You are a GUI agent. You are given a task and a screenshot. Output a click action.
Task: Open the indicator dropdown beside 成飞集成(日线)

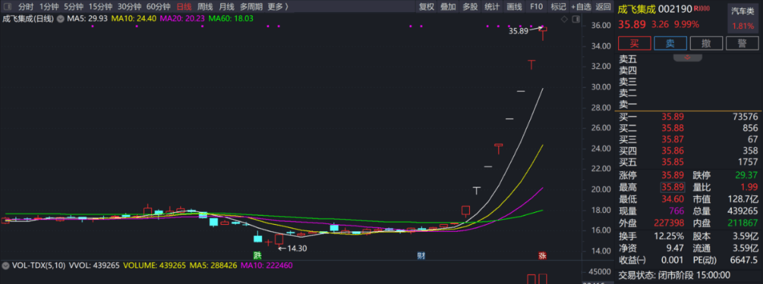59,18
